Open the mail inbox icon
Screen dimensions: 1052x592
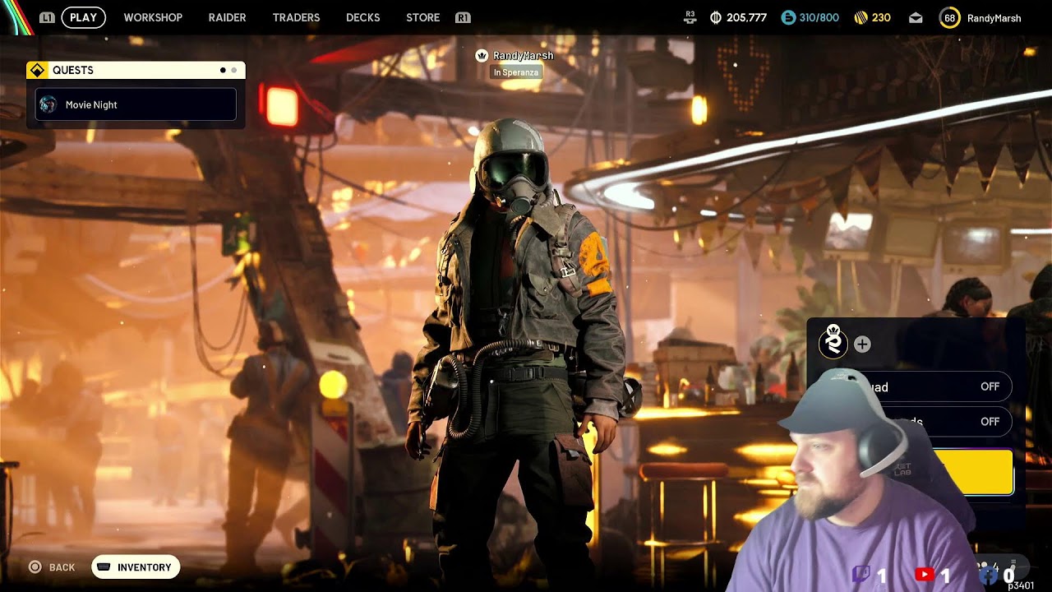[x=916, y=17]
